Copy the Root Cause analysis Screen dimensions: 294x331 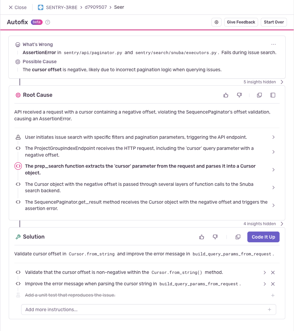tap(259, 95)
